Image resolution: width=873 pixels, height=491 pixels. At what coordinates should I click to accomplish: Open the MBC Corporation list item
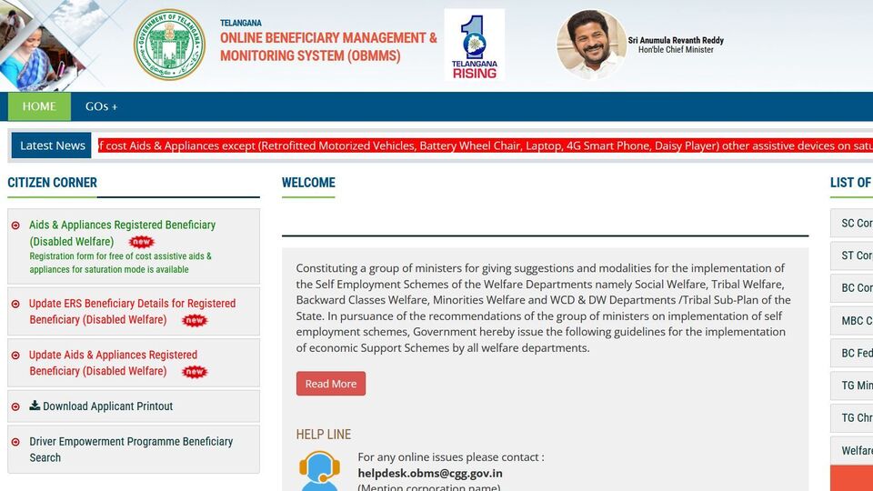(x=852, y=321)
